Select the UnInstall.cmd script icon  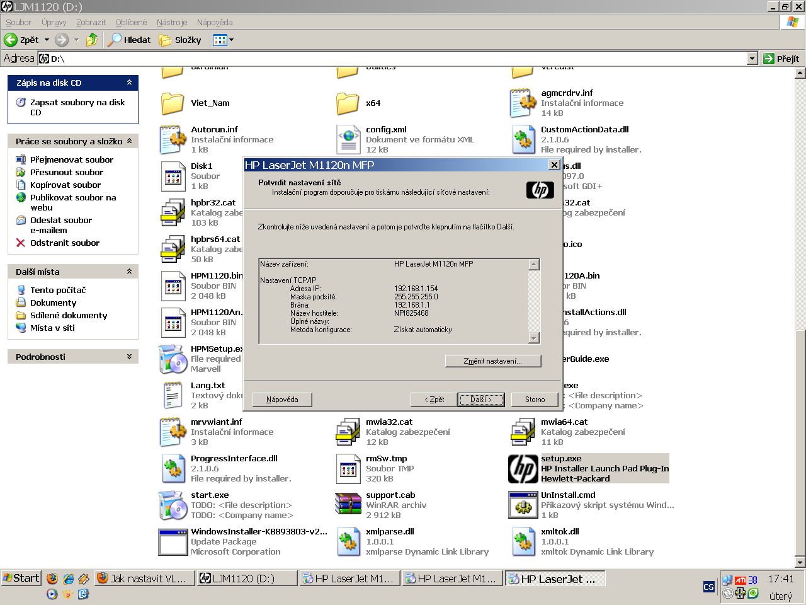click(x=523, y=505)
